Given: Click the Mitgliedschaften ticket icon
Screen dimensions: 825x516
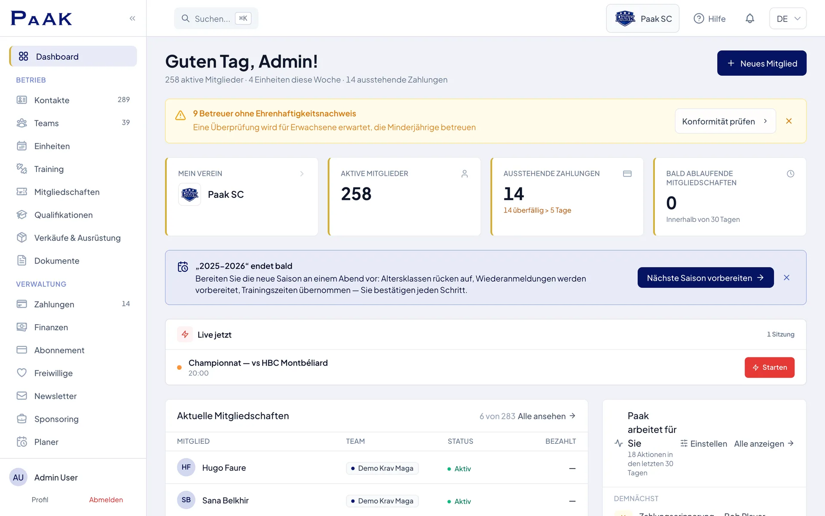Looking at the screenshot, I should pos(21,192).
